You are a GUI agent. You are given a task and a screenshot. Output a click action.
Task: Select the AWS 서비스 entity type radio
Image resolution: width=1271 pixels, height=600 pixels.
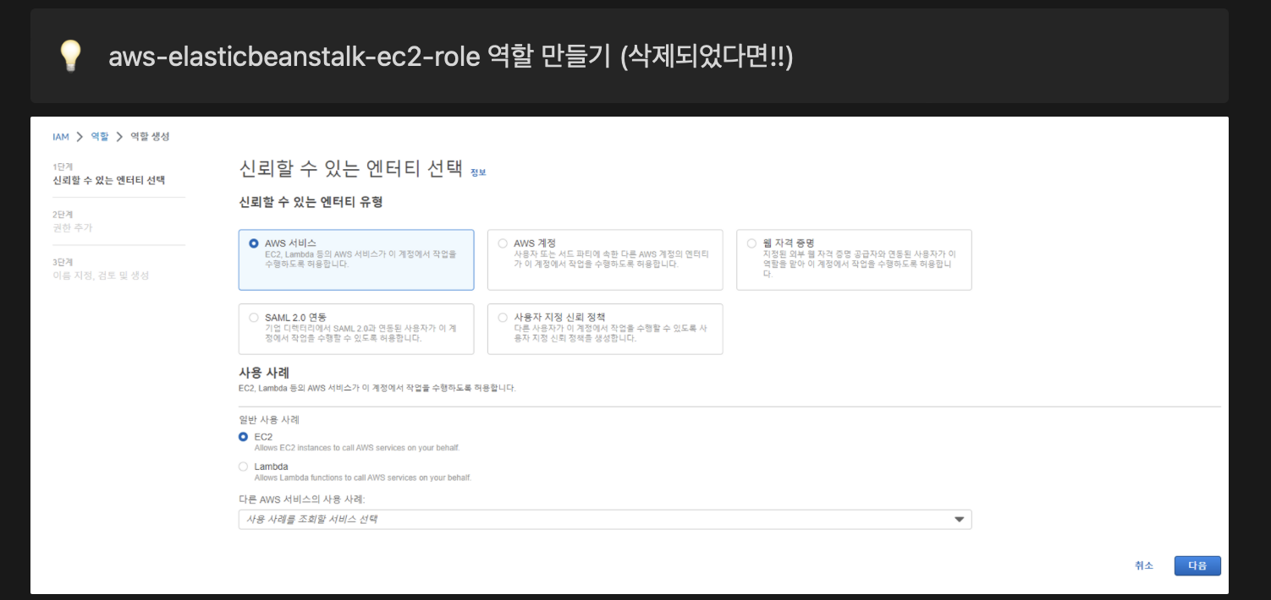tap(253, 243)
